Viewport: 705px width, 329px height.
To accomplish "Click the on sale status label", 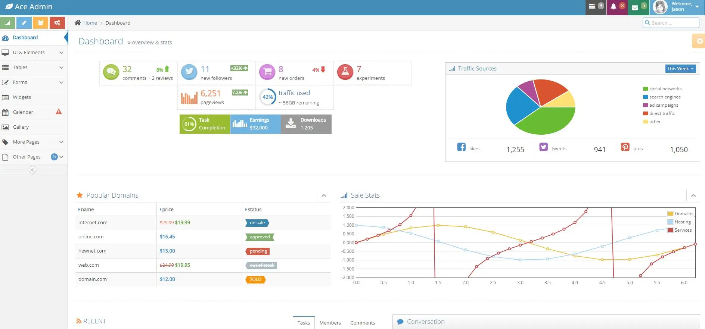I will pyautogui.click(x=257, y=223).
